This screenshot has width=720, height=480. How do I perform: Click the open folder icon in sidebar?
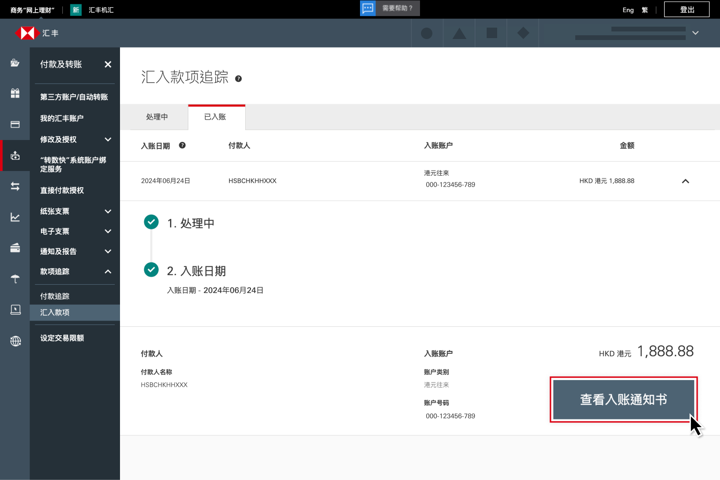click(15, 63)
